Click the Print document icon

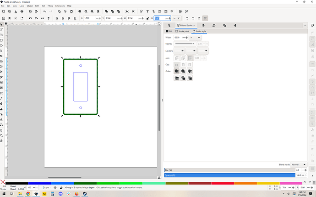(22, 11)
